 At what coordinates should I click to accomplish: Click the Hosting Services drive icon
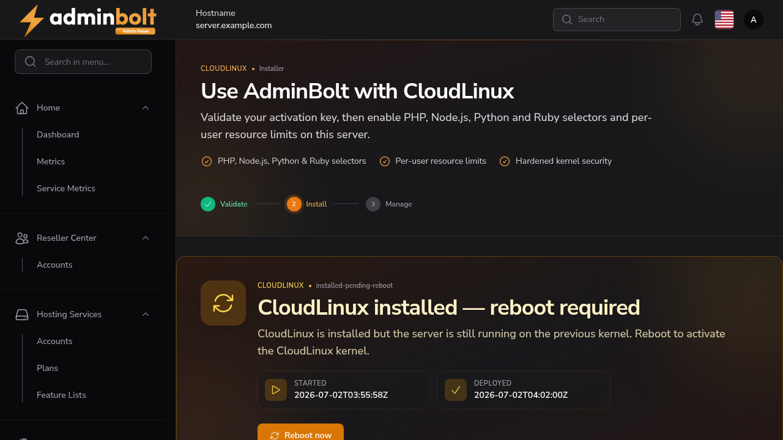[x=22, y=314]
